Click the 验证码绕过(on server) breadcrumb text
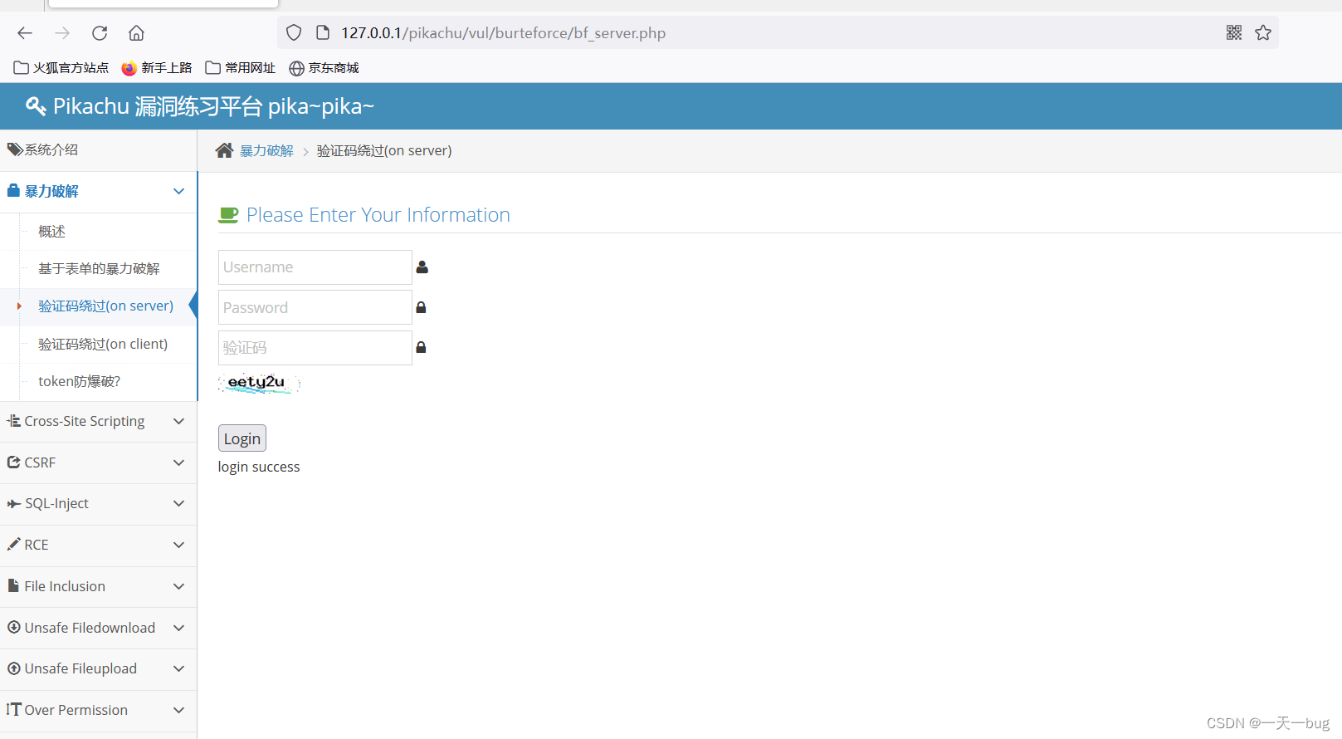Image resolution: width=1342 pixels, height=739 pixels. tap(384, 150)
